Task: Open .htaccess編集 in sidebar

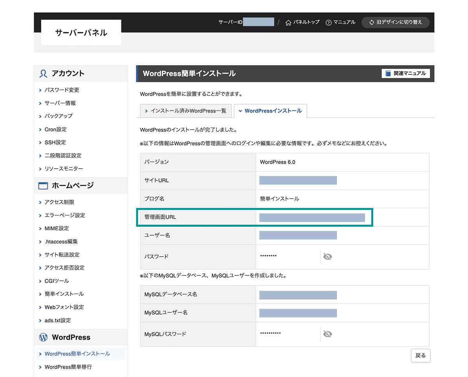Action: 61,241
